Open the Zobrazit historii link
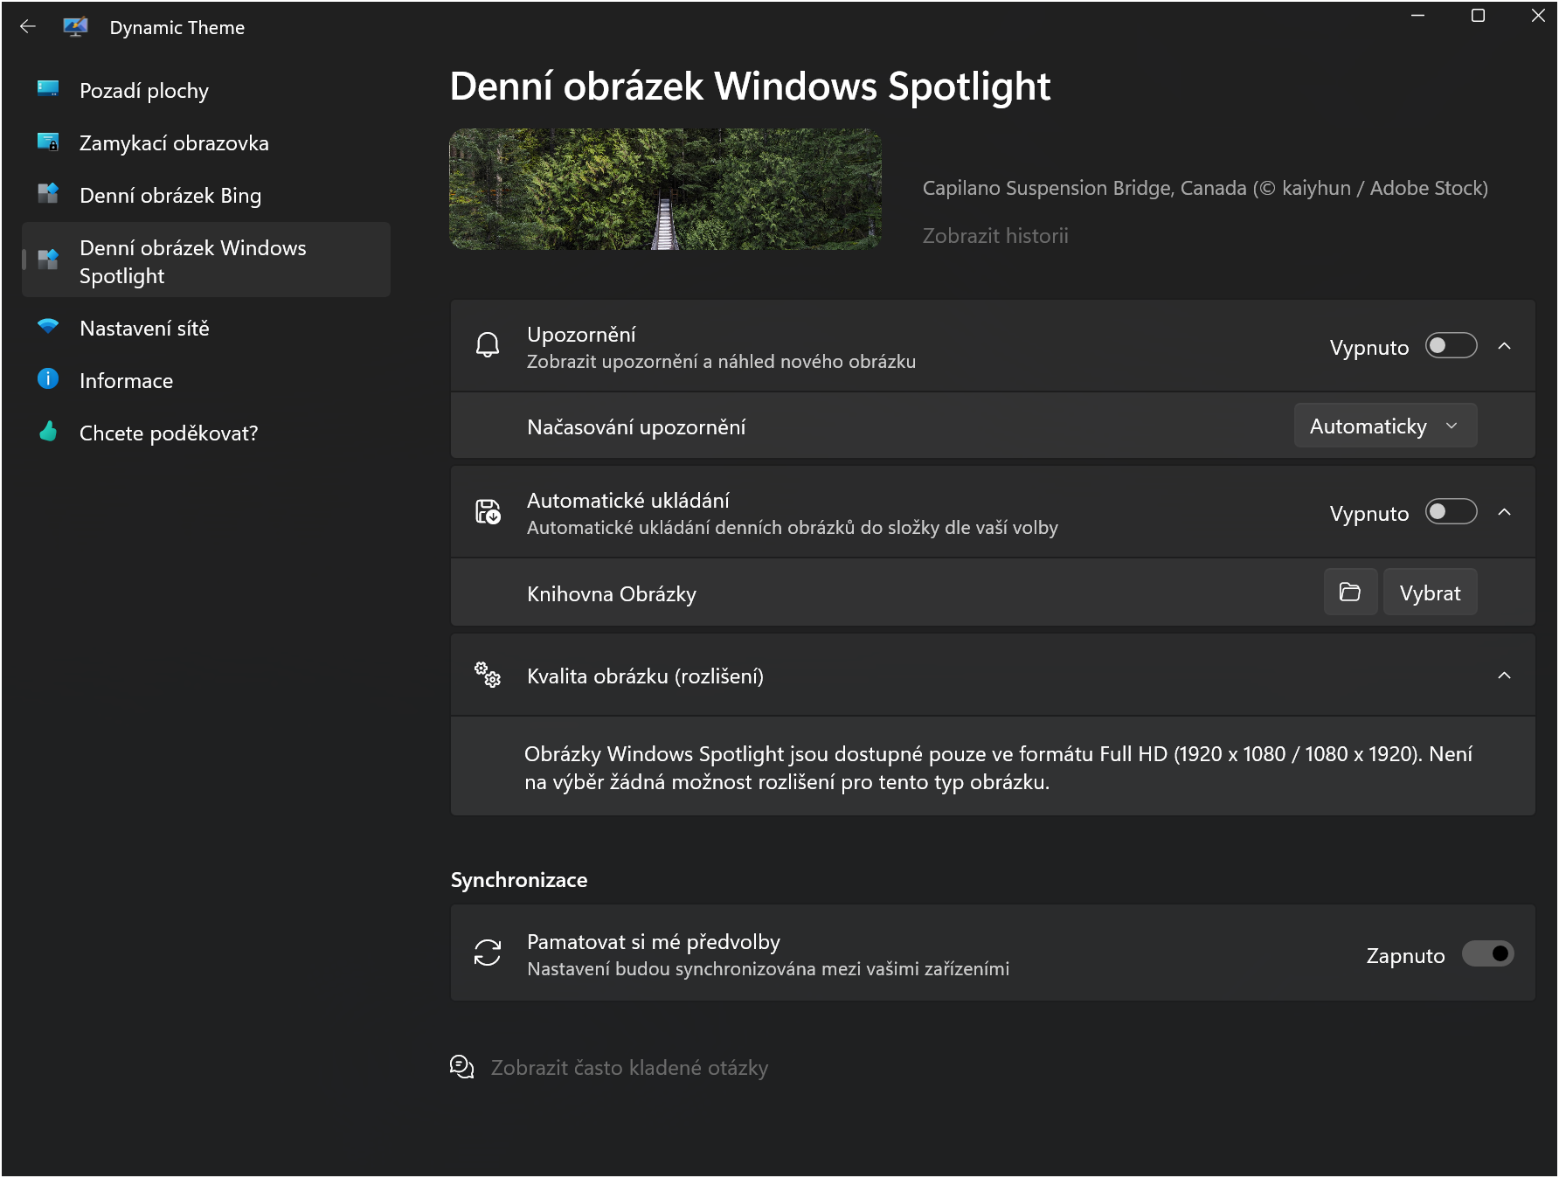This screenshot has width=1559, height=1178. 995,236
